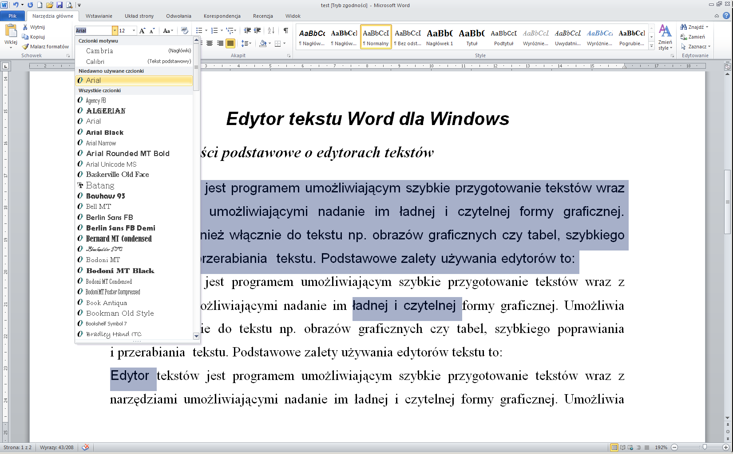Switch to Print Layout view

click(614, 447)
